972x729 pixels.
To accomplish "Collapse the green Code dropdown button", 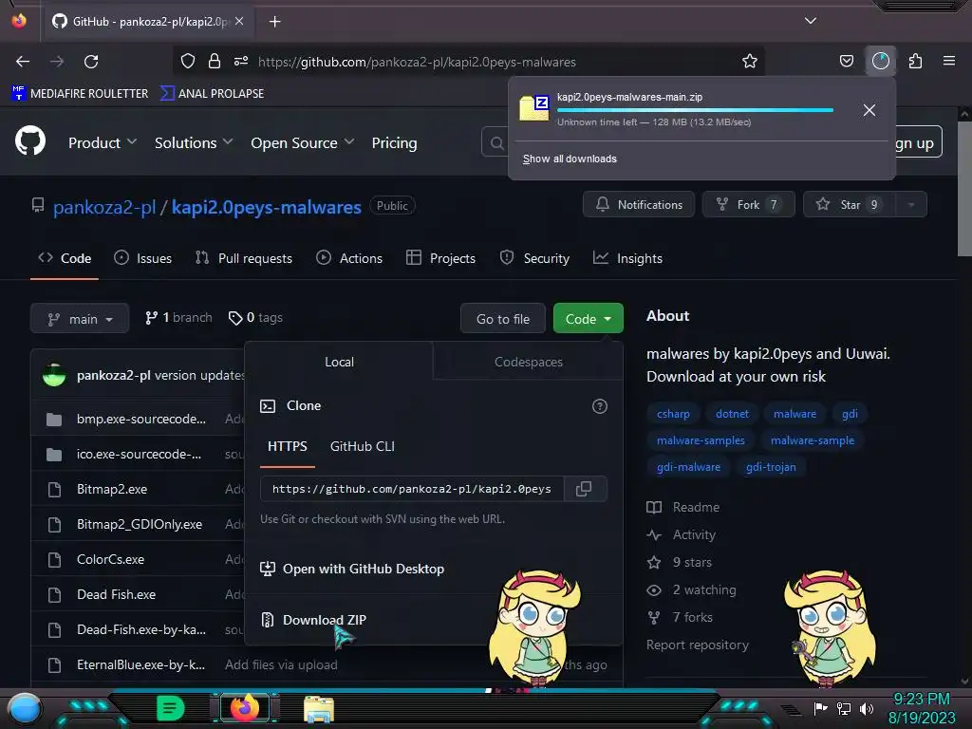I will tap(588, 319).
